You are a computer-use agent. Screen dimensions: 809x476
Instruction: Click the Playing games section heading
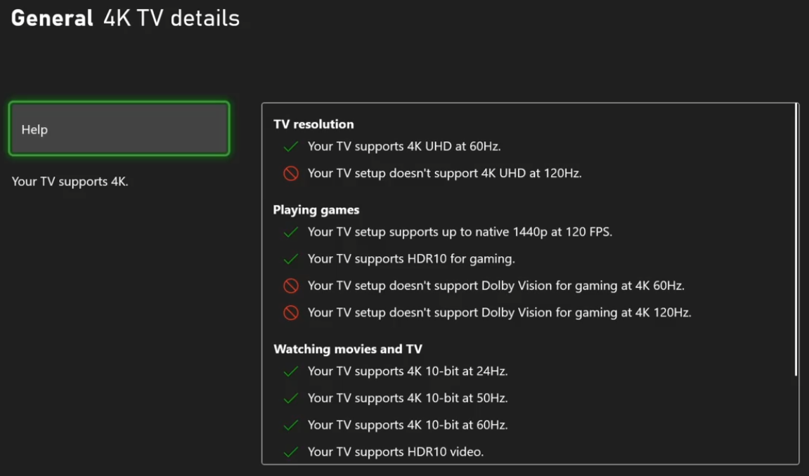click(316, 210)
